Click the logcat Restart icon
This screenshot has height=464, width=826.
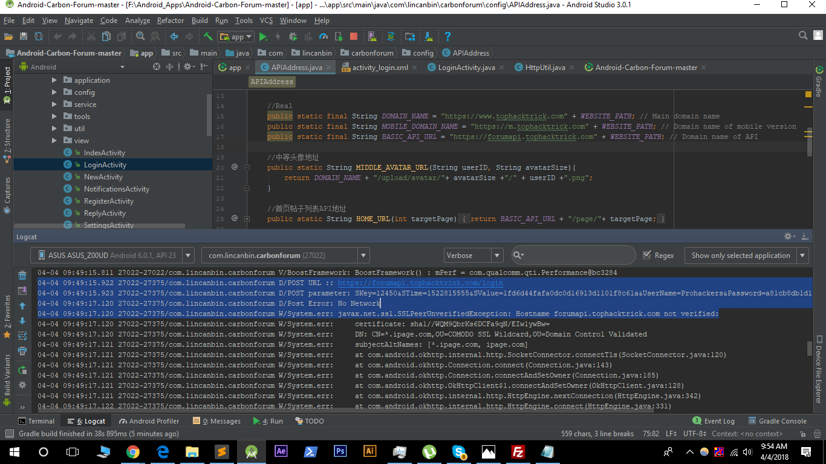[x=22, y=370]
